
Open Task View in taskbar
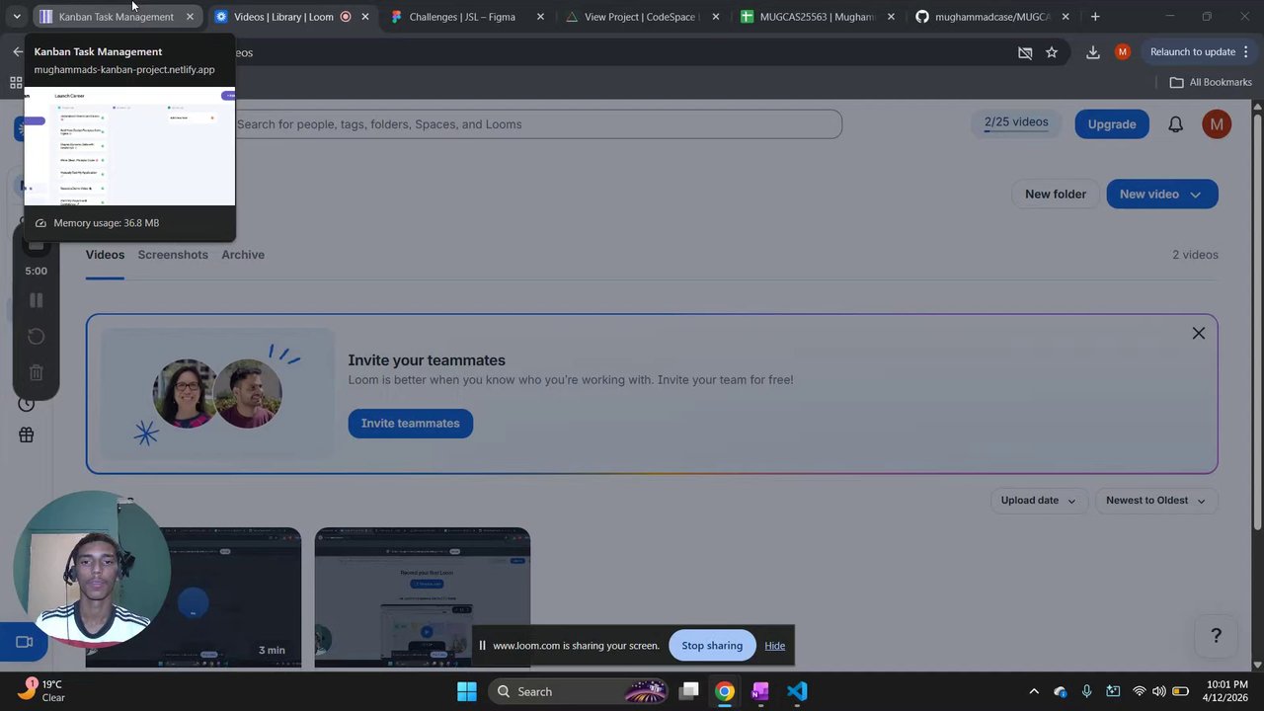click(x=689, y=691)
